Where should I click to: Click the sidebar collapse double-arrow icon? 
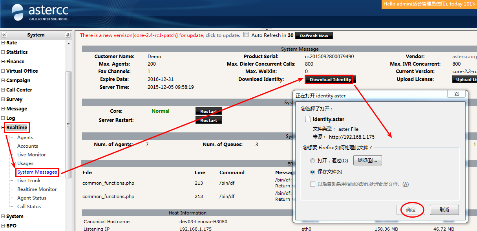(4, 35)
